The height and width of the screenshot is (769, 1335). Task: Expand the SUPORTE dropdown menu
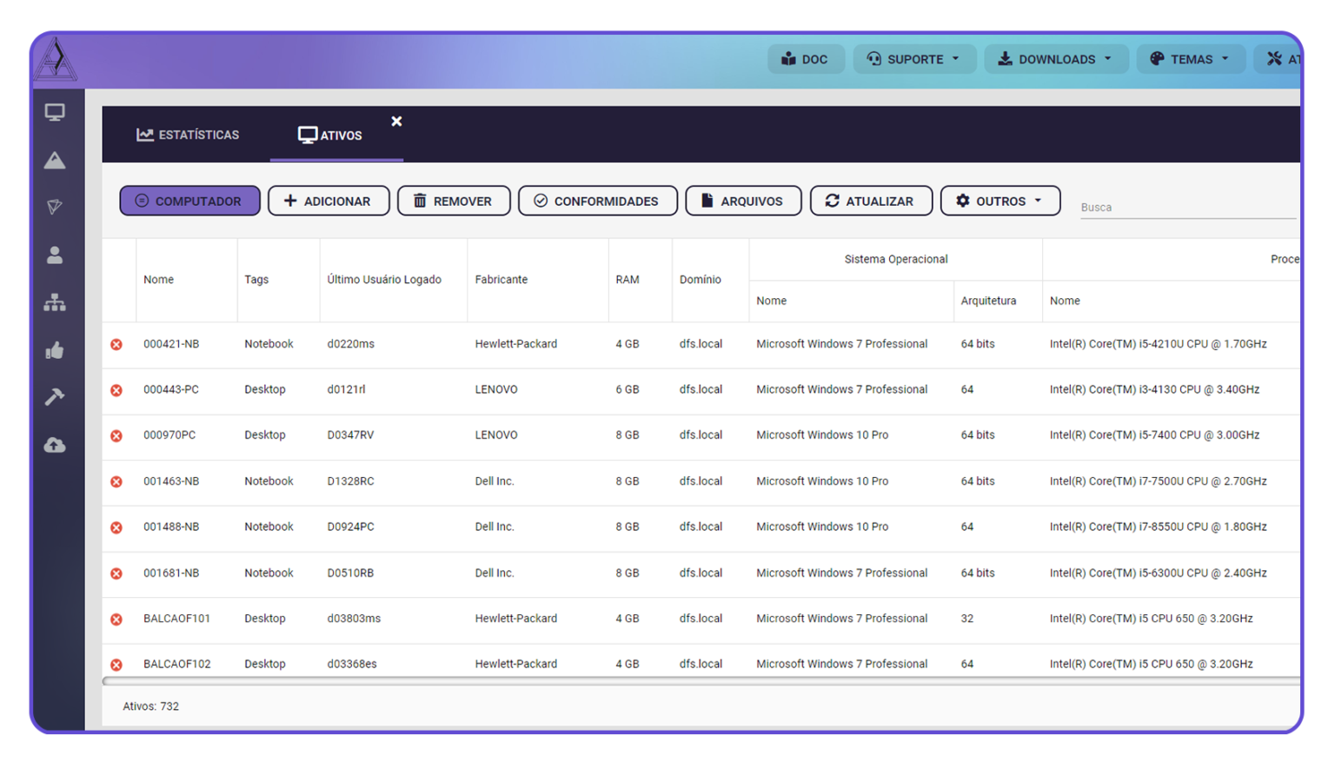click(914, 59)
